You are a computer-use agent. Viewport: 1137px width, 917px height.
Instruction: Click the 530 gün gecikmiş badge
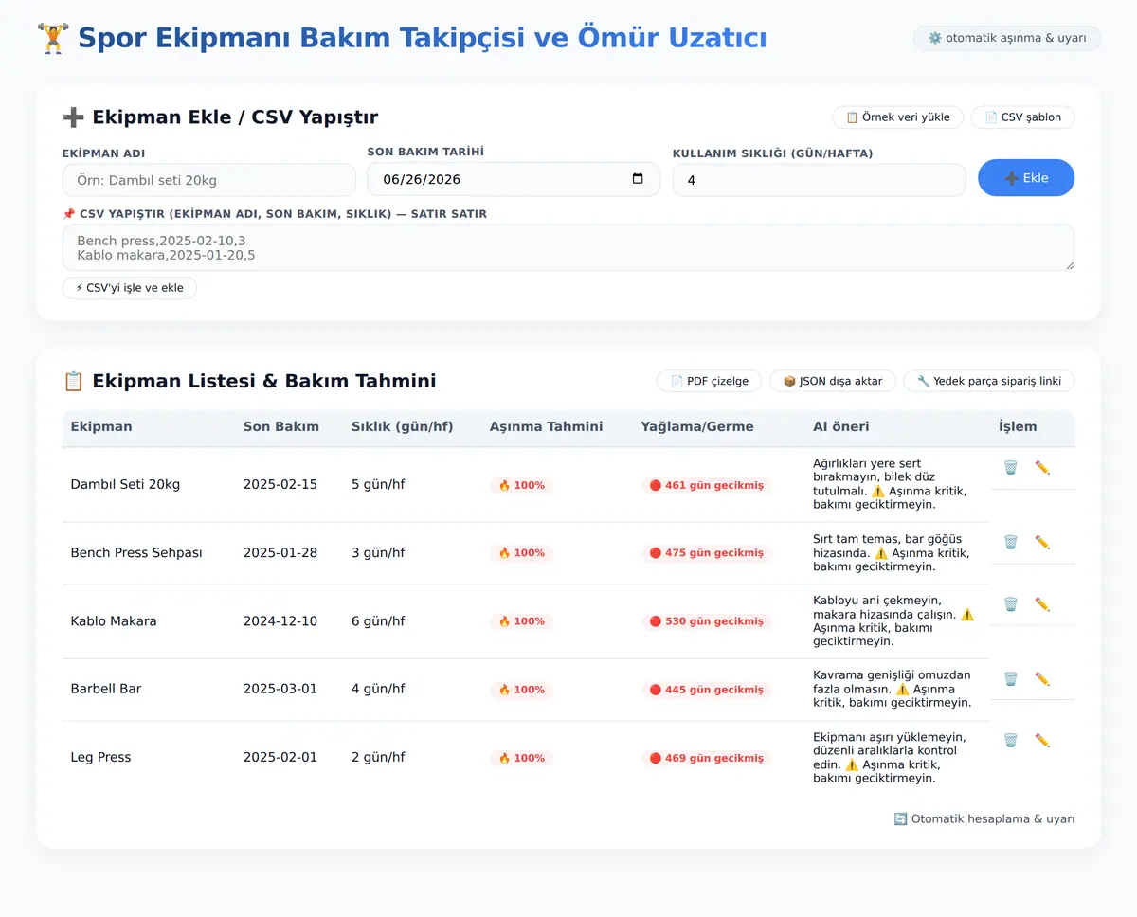point(707,621)
